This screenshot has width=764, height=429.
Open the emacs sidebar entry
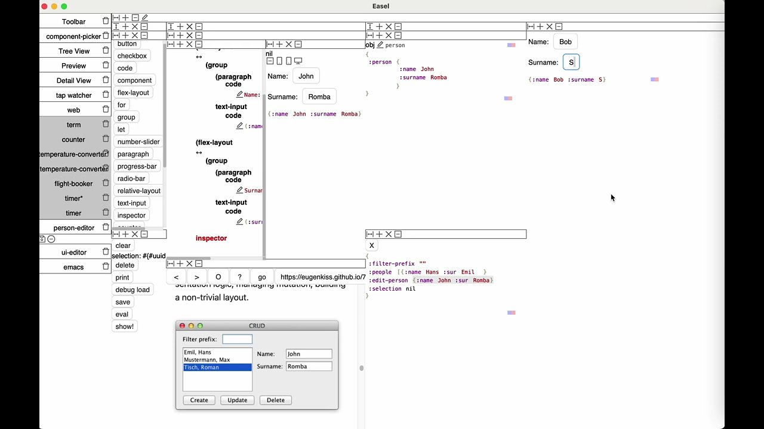coord(73,267)
